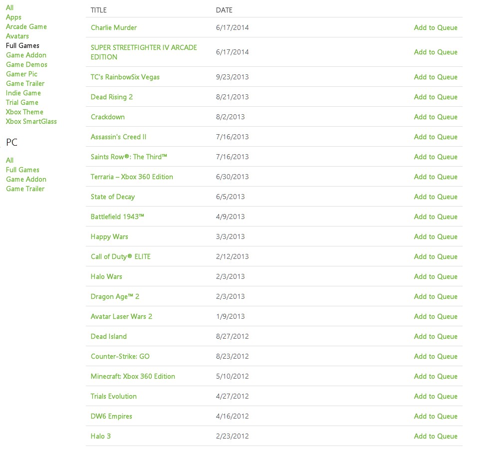Add Crackdown to queue
The width and height of the screenshot is (502, 449).
click(x=436, y=117)
